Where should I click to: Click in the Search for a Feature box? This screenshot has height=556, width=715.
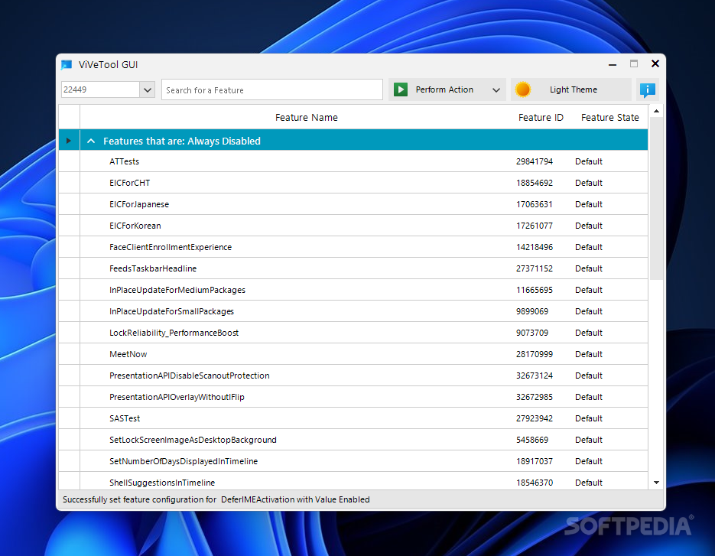272,89
